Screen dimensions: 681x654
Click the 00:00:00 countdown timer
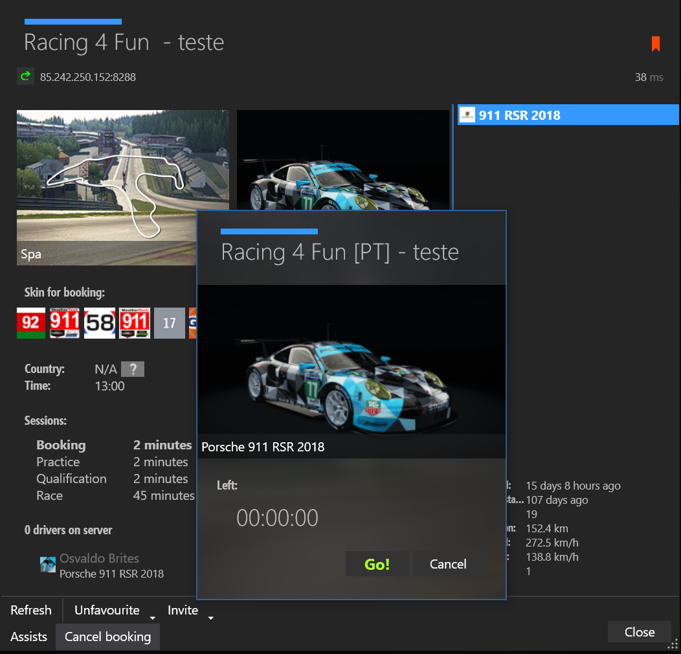(277, 517)
